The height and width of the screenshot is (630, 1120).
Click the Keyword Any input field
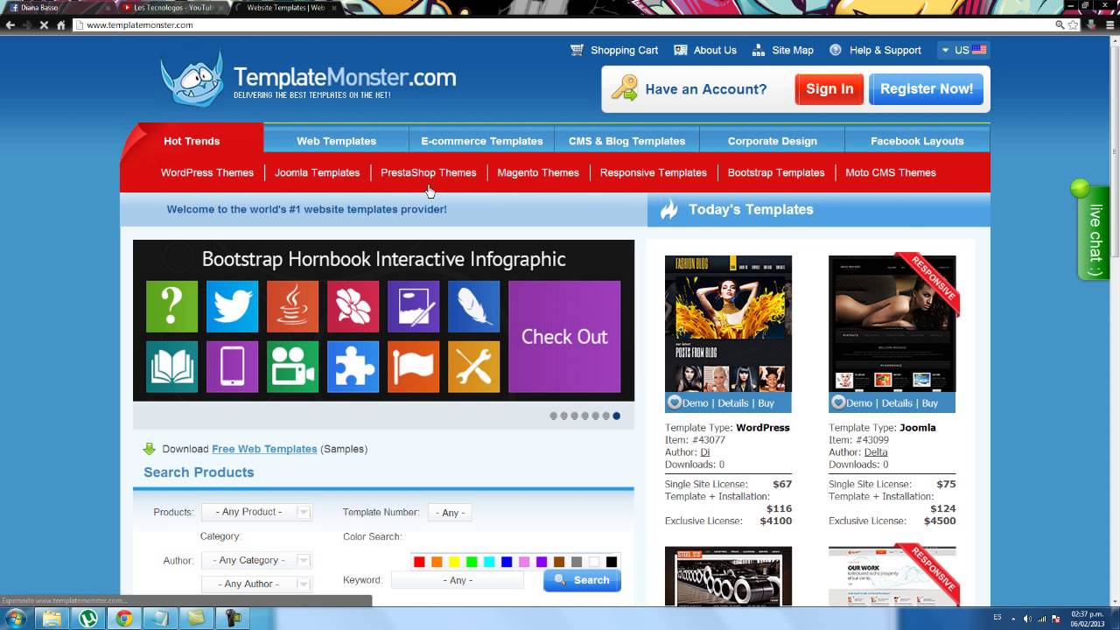click(458, 580)
